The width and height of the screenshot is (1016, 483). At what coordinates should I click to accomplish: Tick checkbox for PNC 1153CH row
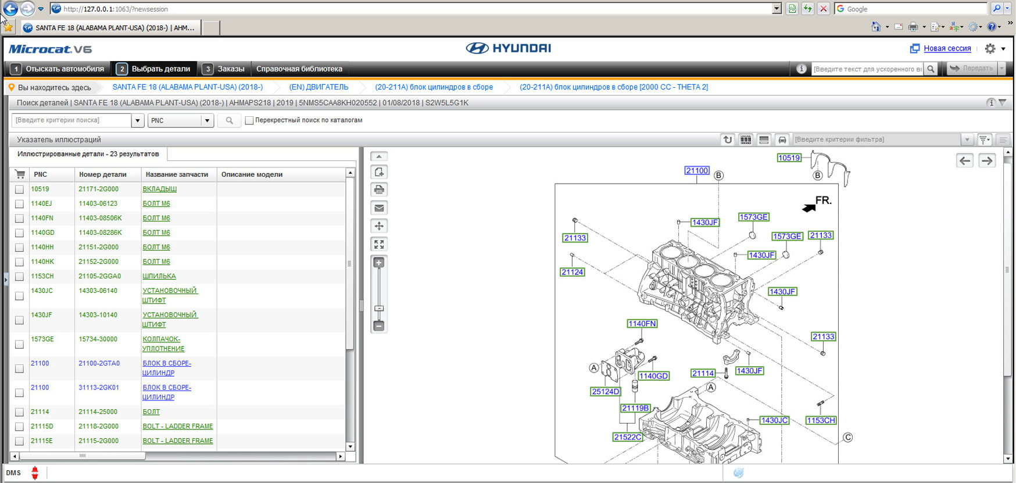pos(19,277)
